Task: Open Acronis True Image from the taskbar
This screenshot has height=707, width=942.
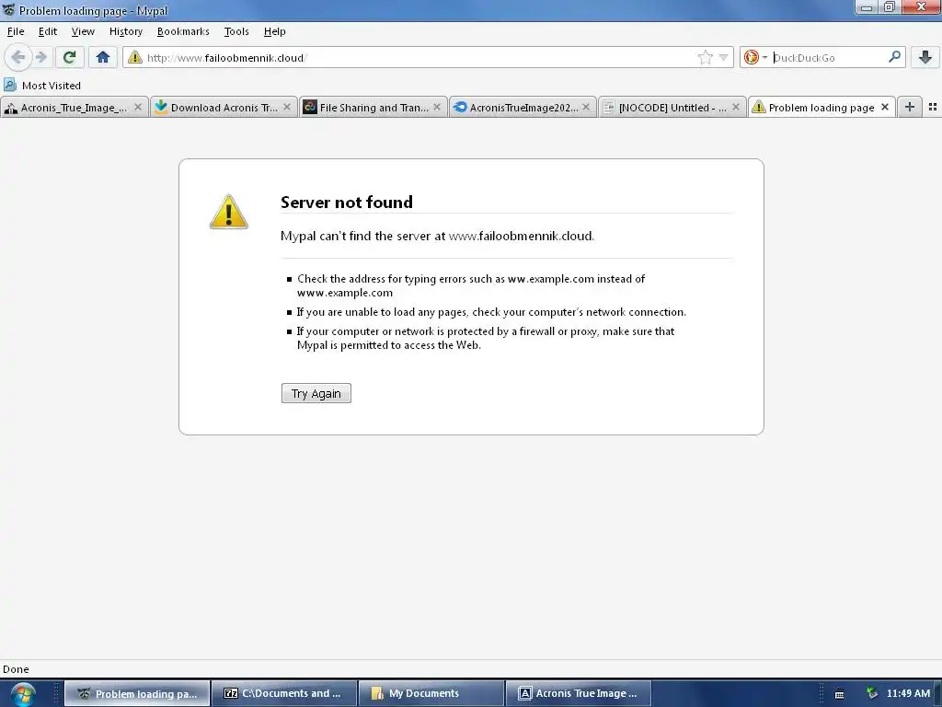Action: coord(579,694)
